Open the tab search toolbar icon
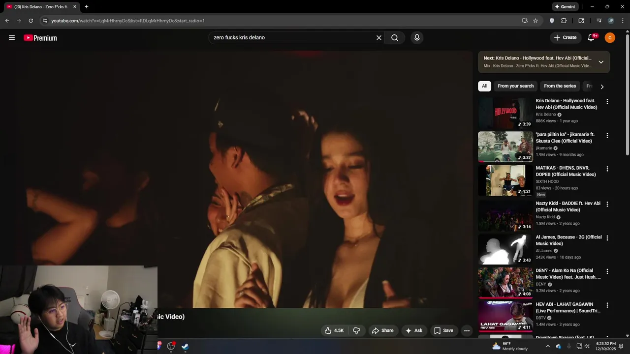 (x=581, y=21)
